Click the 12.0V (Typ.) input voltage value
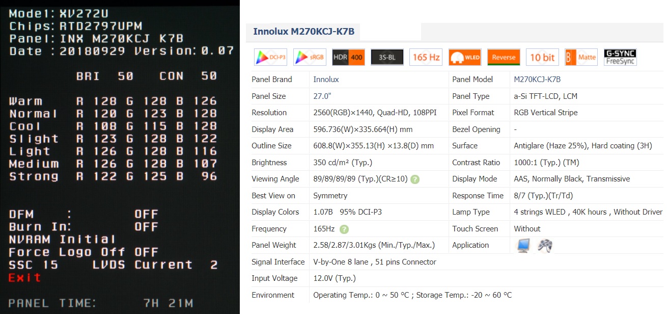 pos(335,278)
